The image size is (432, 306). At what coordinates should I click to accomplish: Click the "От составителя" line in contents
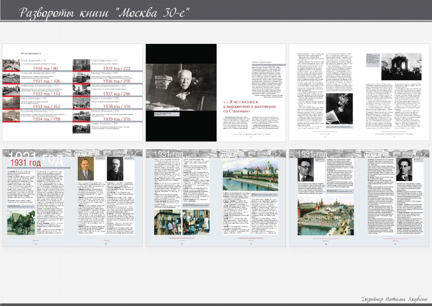31,53
